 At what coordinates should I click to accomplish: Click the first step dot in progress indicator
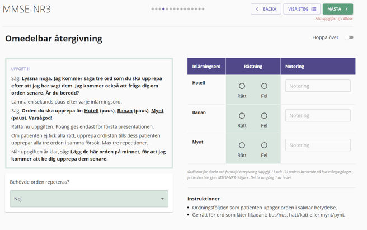click(x=153, y=9)
